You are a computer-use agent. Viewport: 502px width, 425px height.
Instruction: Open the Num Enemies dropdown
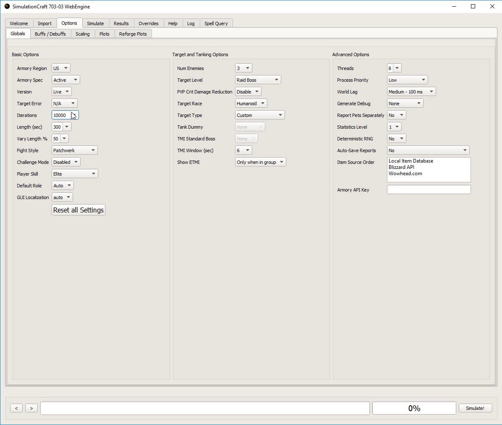pos(243,68)
